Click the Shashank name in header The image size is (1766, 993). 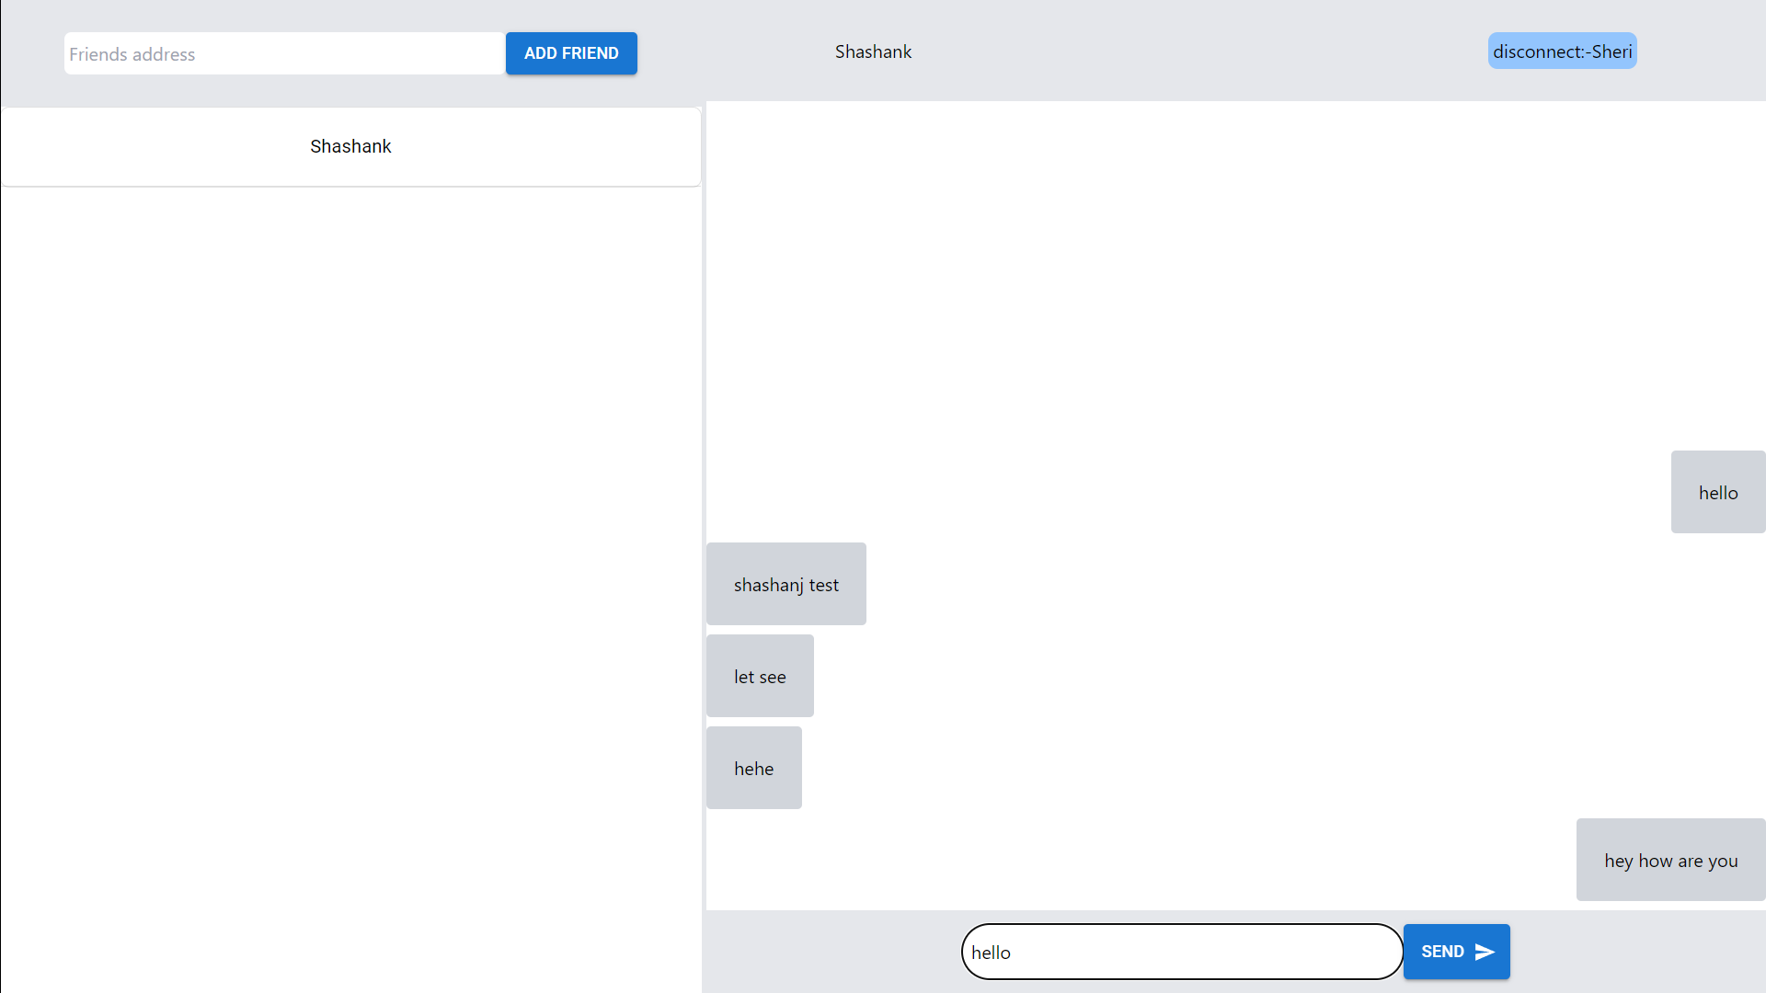[873, 52]
